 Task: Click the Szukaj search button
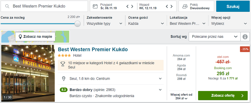[233, 6]
